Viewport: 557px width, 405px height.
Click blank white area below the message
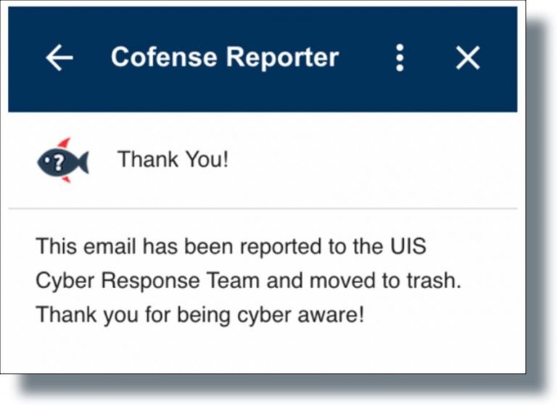pos(263,352)
